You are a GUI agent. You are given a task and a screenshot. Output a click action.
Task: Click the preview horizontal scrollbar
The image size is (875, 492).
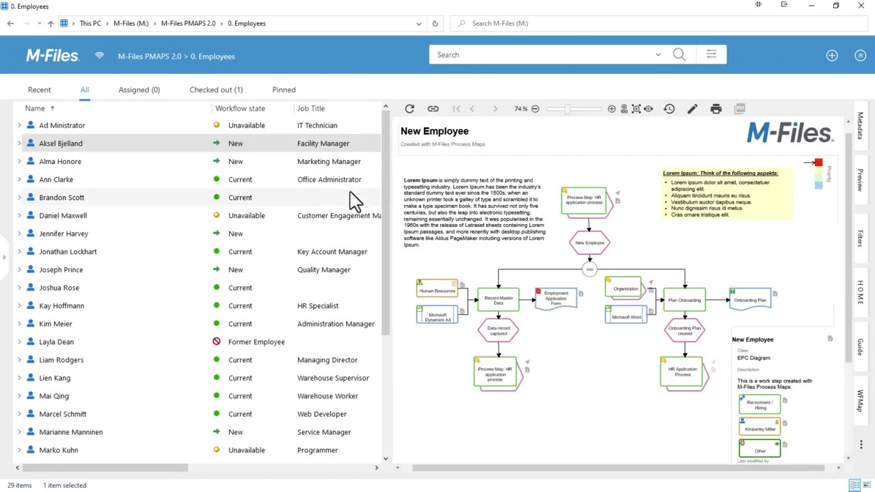(619, 467)
